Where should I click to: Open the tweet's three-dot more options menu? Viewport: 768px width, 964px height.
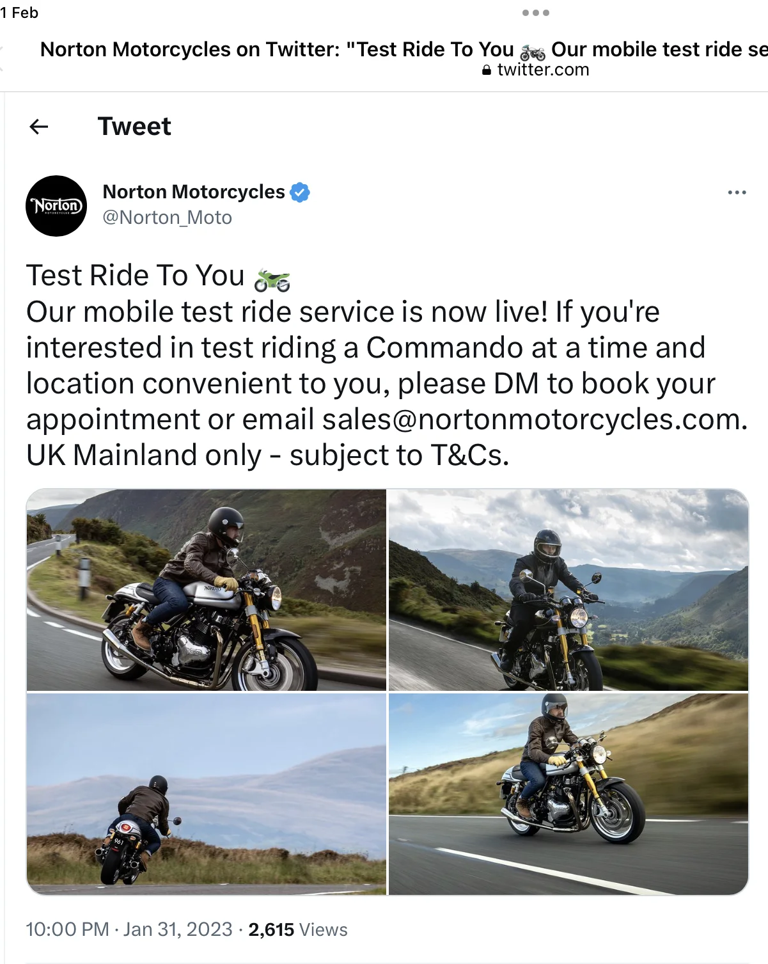(x=737, y=192)
